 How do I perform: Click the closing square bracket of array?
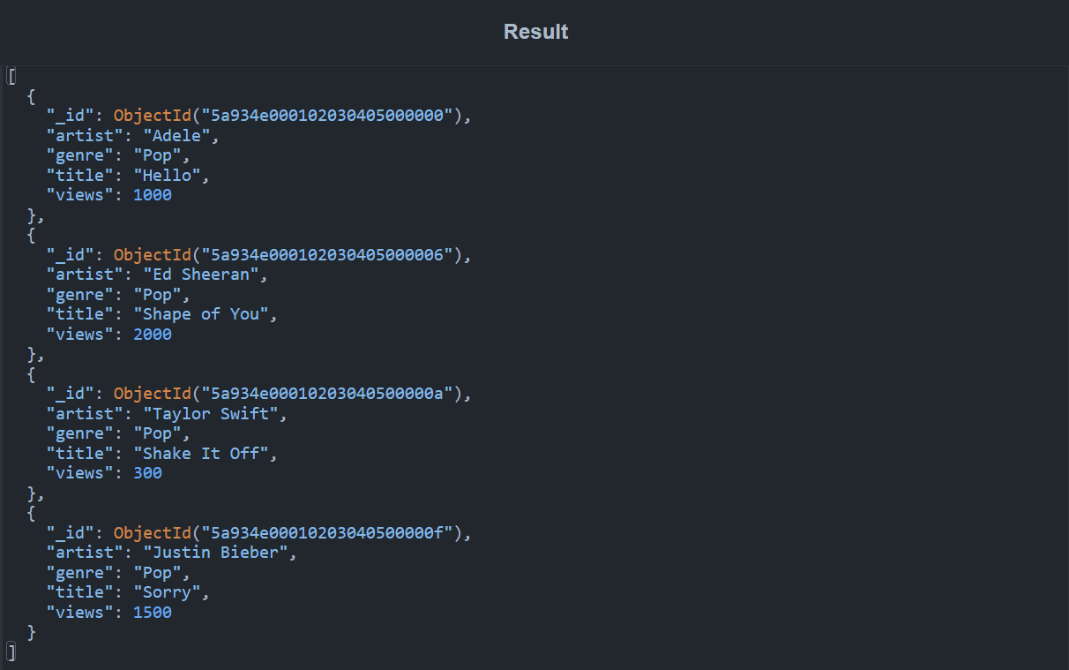click(x=11, y=651)
